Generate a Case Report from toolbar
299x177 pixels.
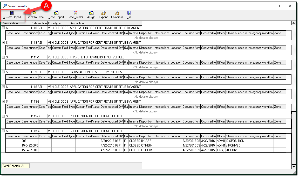pos(56,15)
